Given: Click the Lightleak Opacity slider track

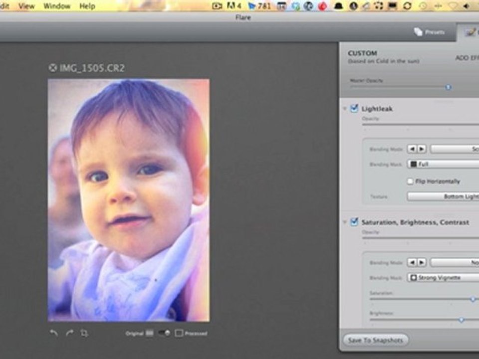Looking at the screenshot, I should (420, 125).
